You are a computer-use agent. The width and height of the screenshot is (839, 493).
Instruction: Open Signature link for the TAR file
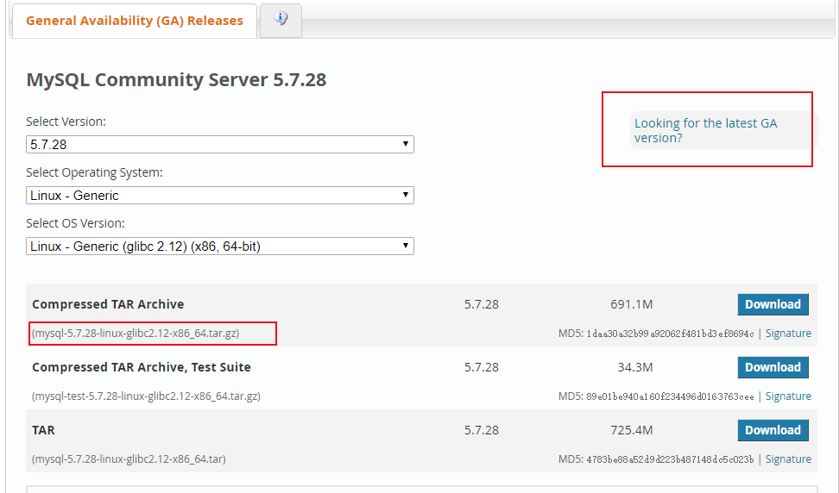[x=788, y=459]
